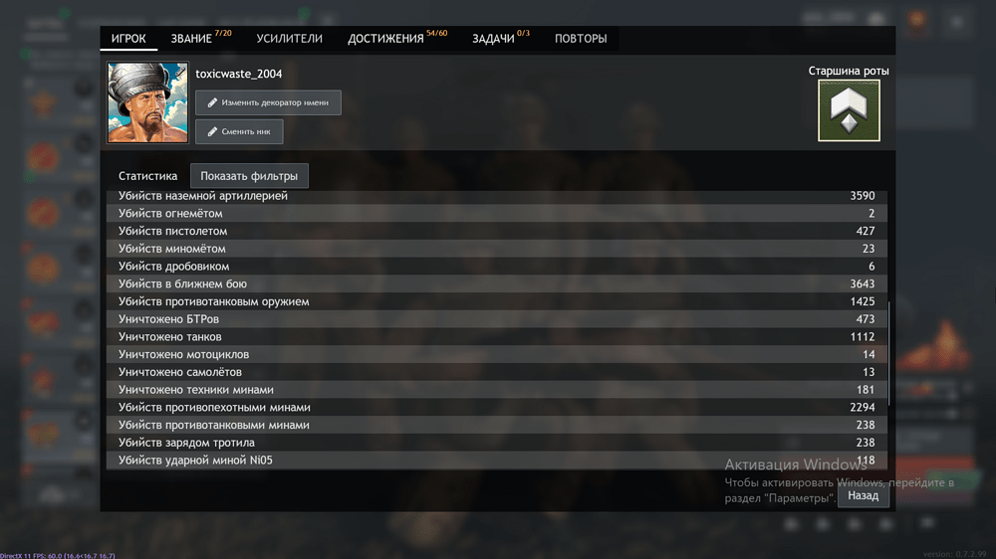Click the Старшина роты rank badge
This screenshot has width=996, height=559.
(849, 110)
